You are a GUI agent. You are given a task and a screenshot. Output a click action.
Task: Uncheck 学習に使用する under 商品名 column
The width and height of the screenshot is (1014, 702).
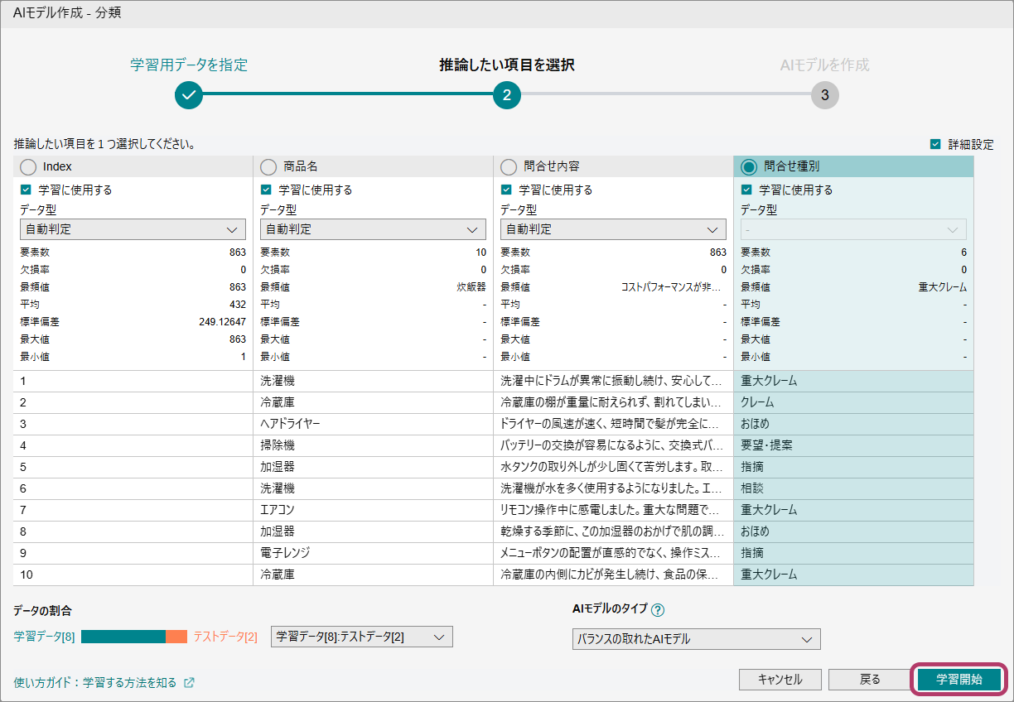point(266,190)
